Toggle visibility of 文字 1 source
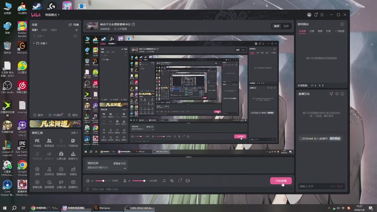This screenshot has height=212, width=377. (75, 36)
